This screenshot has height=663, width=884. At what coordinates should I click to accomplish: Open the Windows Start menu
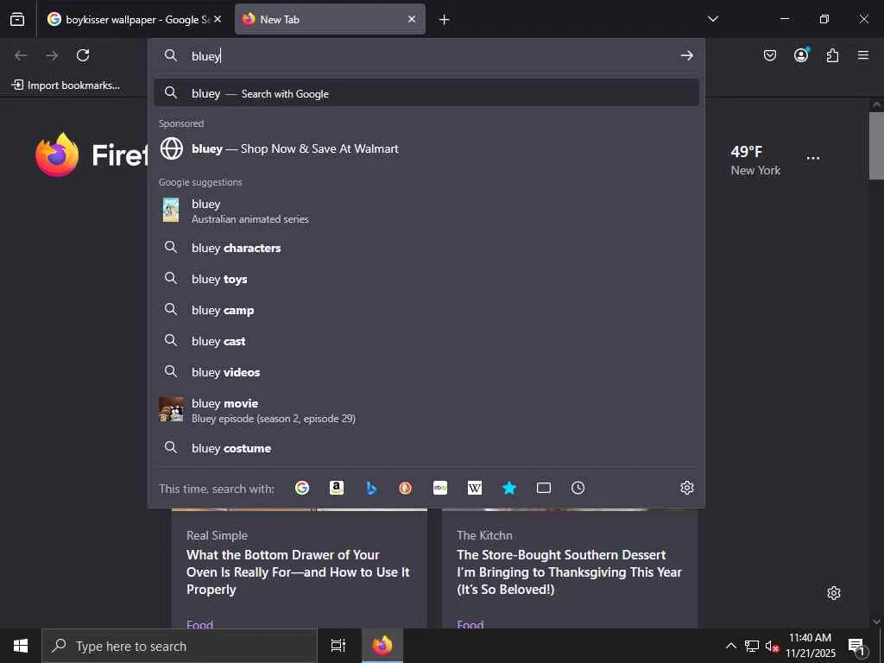click(x=21, y=646)
